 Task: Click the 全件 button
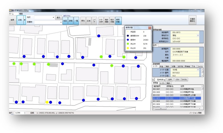[x=170, y=80]
